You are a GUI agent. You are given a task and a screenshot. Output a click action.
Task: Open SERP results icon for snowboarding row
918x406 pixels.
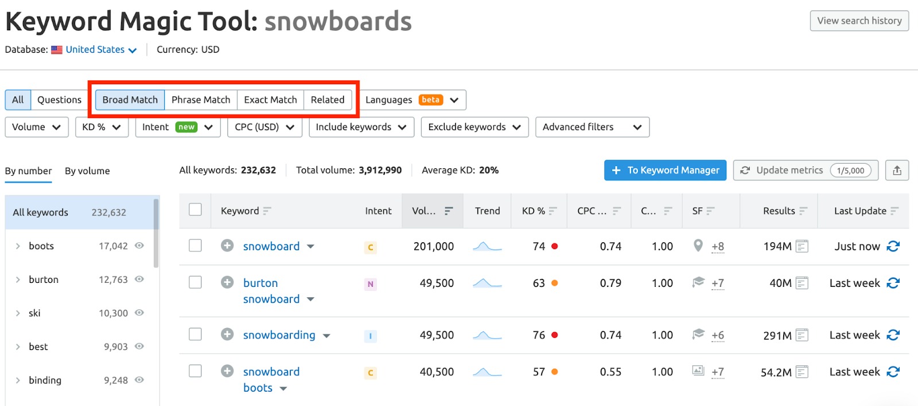tap(802, 335)
